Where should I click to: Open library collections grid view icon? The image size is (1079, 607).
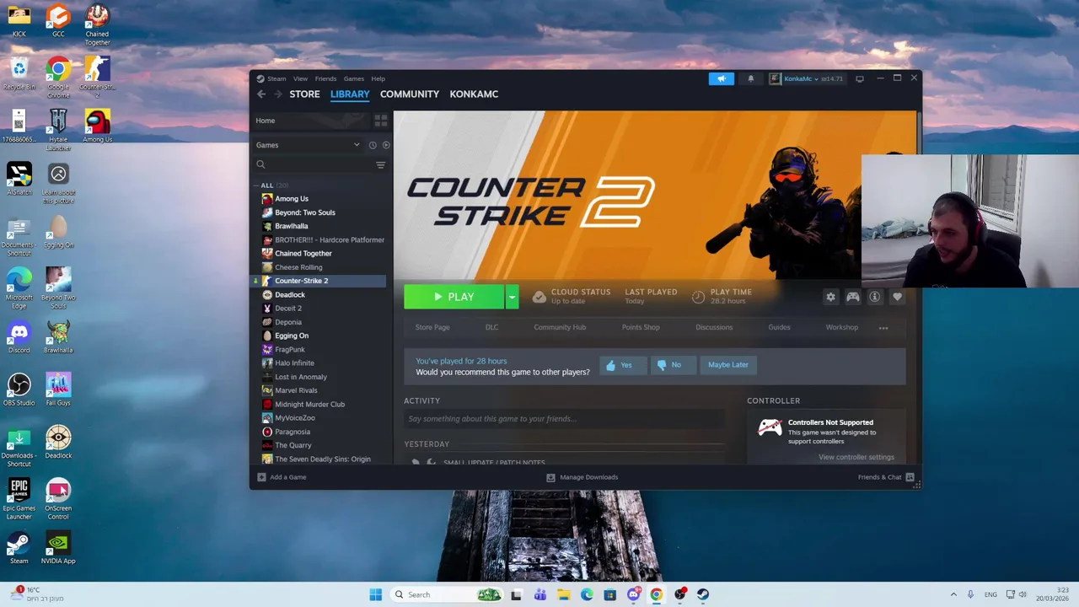(x=381, y=121)
